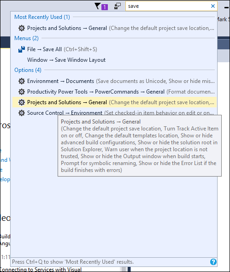This screenshot has height=272, width=230.
Task: Click the 'Menus (2)' category header
Action: [27, 38]
